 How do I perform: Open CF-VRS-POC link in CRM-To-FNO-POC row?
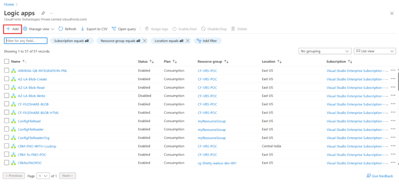(x=207, y=155)
